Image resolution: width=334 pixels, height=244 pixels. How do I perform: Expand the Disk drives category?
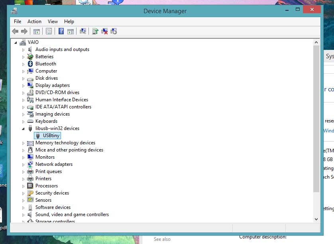click(x=23, y=79)
